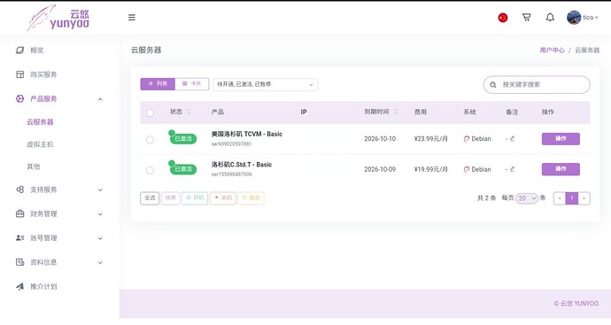
Task: Click the 全选 button
Action: tap(150, 198)
